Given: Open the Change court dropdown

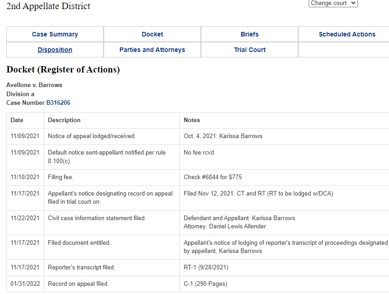Looking at the screenshot, I should [x=333, y=3].
